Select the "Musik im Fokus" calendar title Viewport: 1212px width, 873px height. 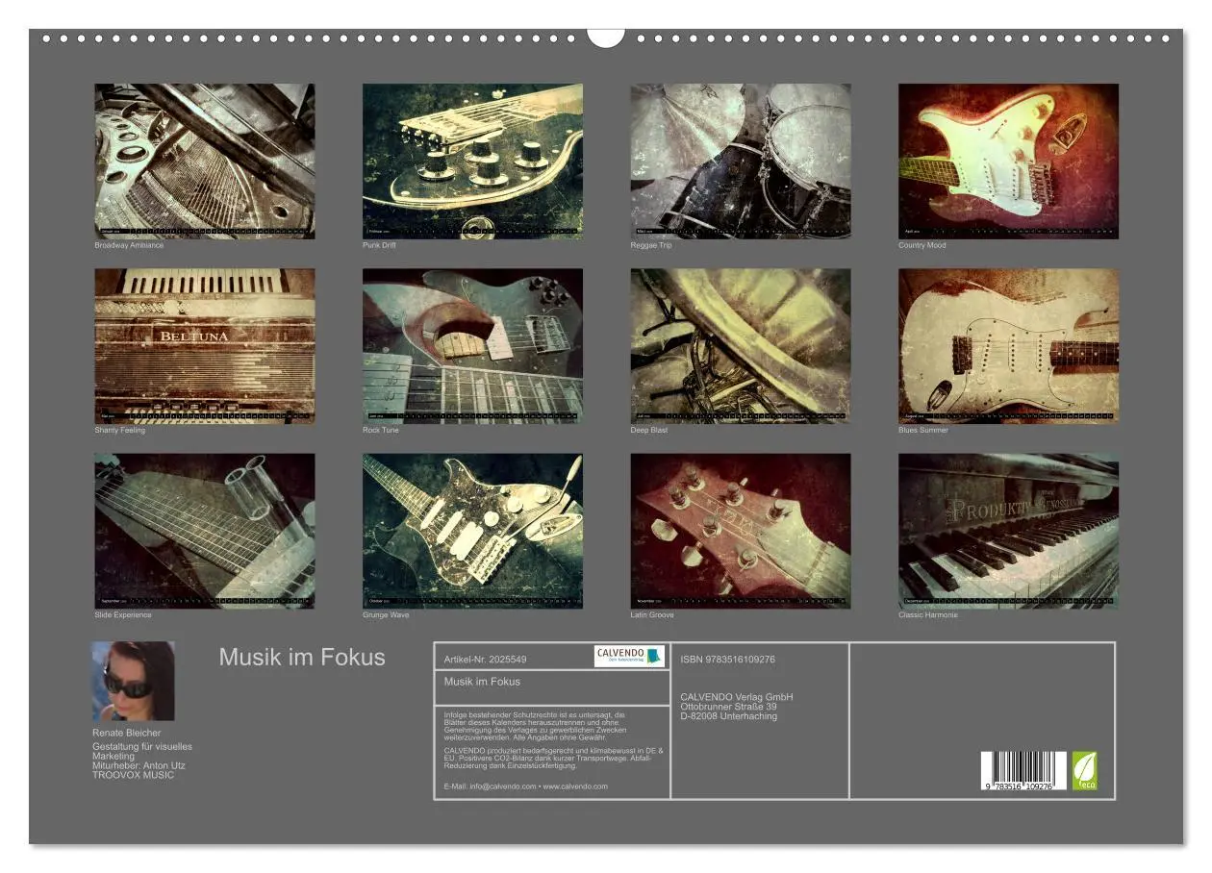click(301, 658)
